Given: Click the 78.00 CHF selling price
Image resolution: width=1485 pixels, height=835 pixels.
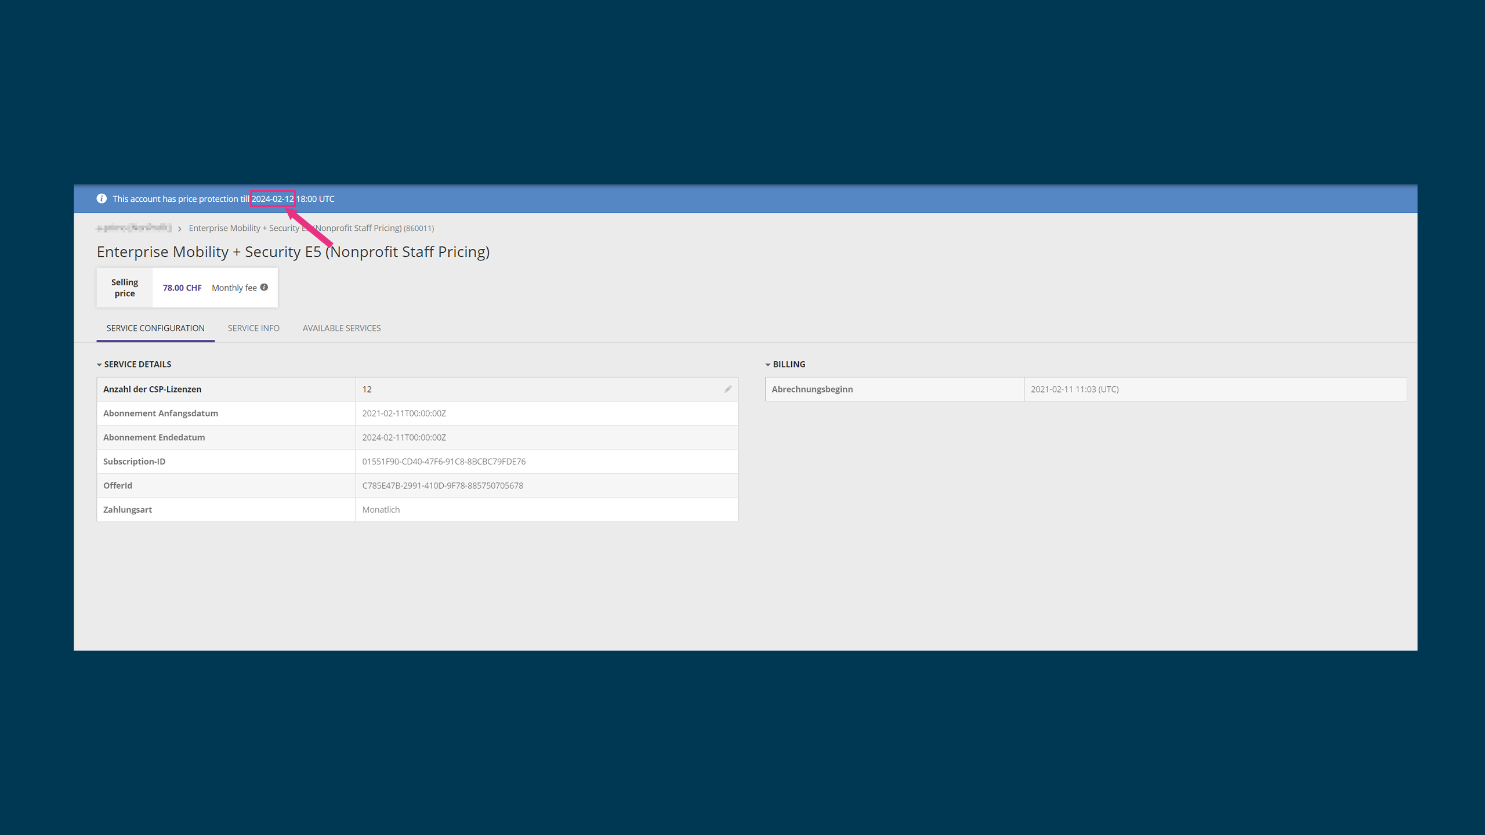Looking at the screenshot, I should (182, 288).
